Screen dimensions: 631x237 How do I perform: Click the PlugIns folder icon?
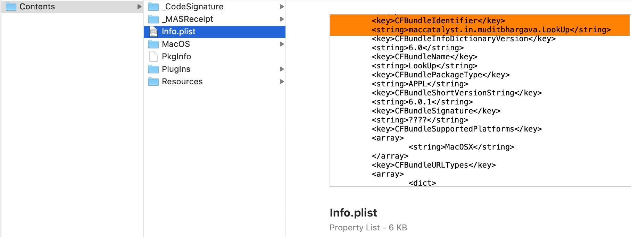pos(153,69)
